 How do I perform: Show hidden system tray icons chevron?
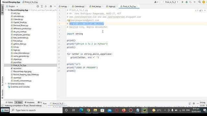pyautogui.click(x=165, y=110)
